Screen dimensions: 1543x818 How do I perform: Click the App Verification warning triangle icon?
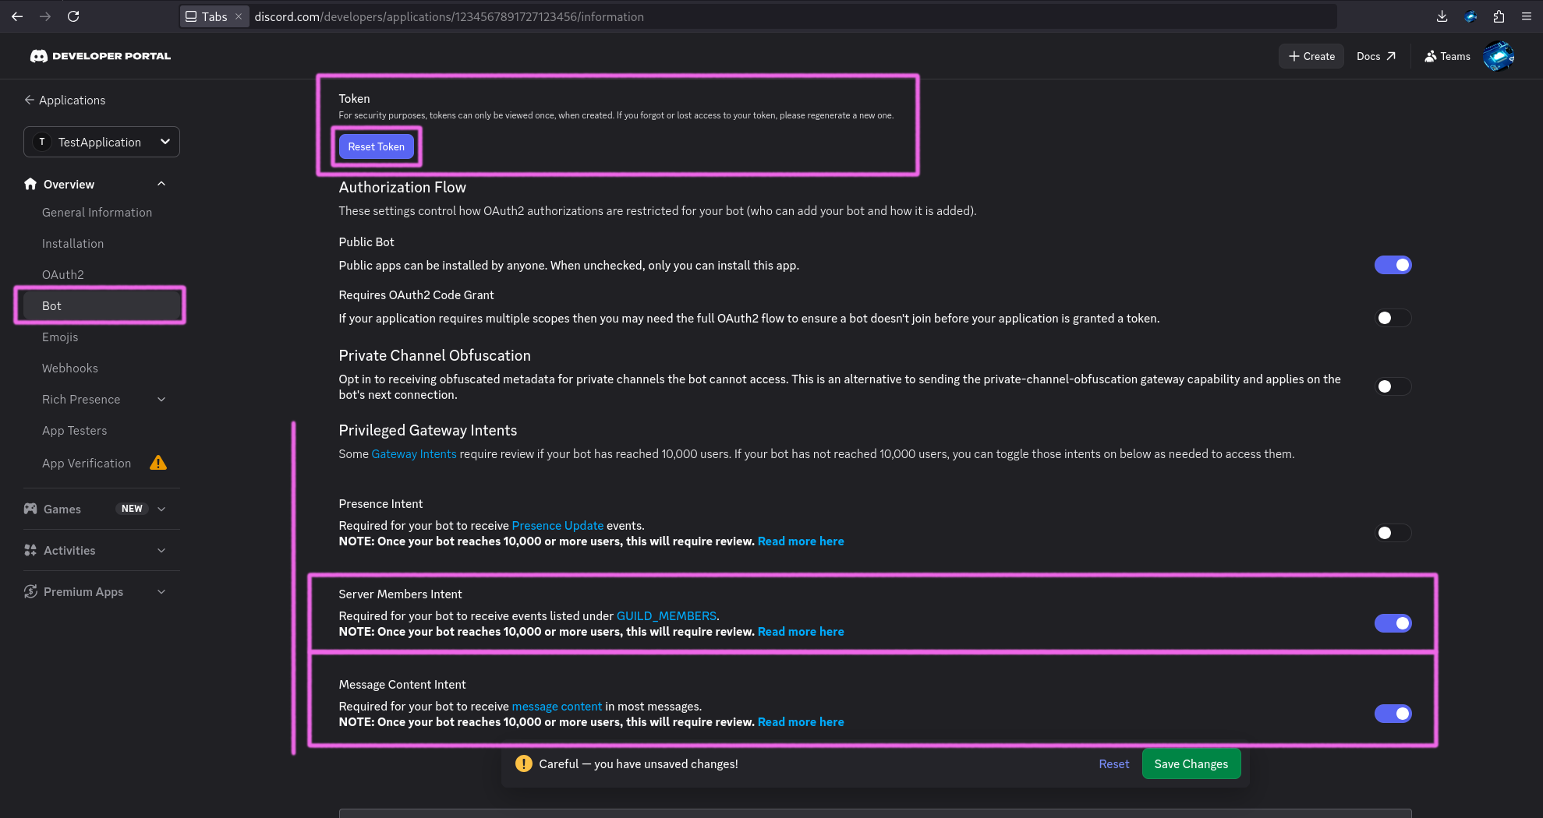[158, 463]
